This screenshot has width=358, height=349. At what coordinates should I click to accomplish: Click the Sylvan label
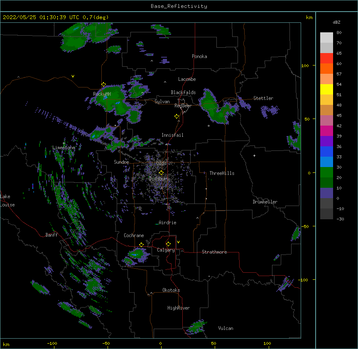click(x=162, y=102)
